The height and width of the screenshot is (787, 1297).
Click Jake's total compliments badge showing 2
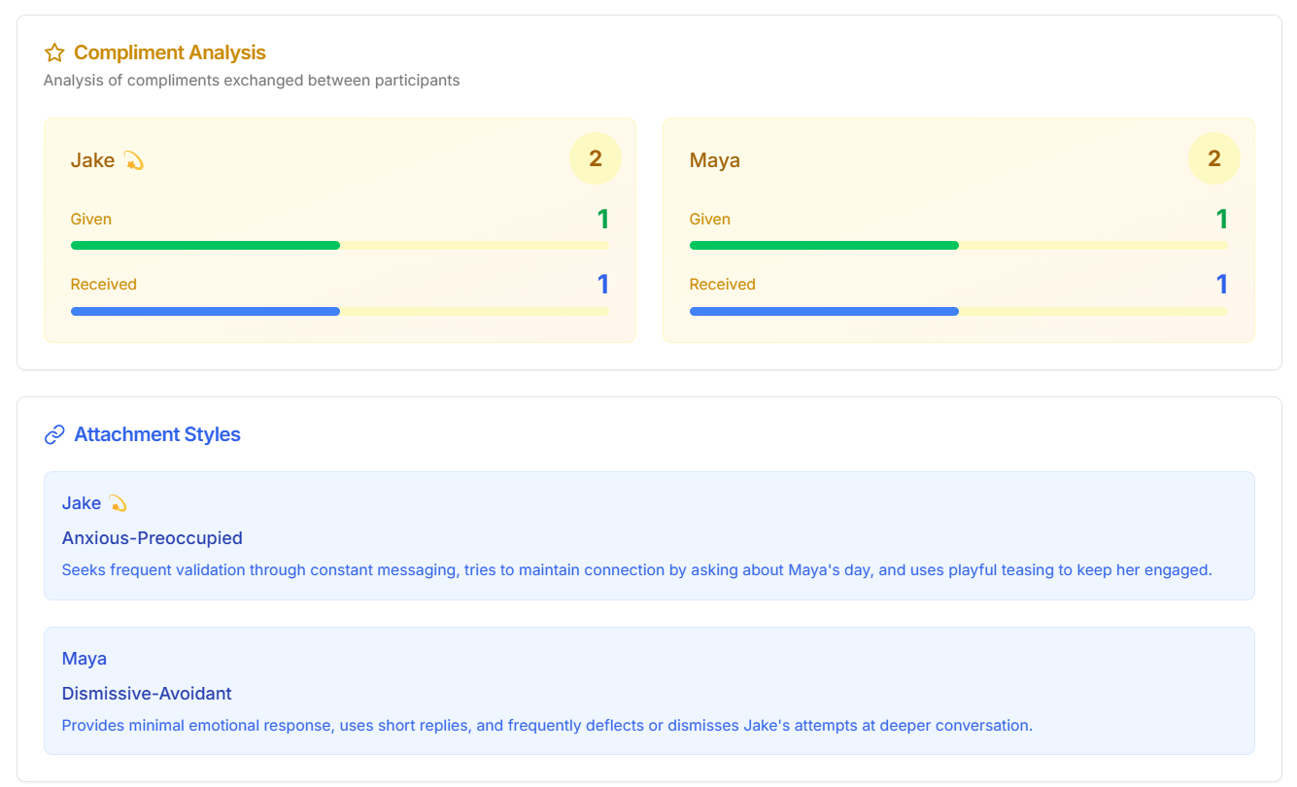pos(596,158)
